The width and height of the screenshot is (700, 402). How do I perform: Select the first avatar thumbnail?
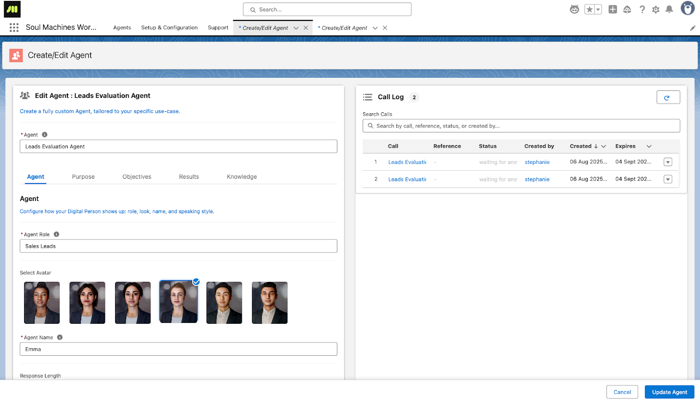[x=42, y=303]
